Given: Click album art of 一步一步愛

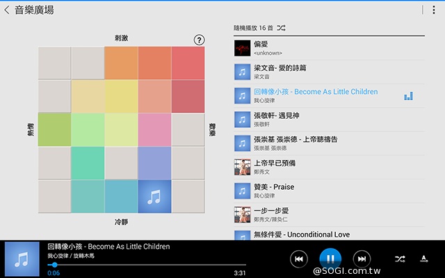Looking at the screenshot, I should pos(243,215).
